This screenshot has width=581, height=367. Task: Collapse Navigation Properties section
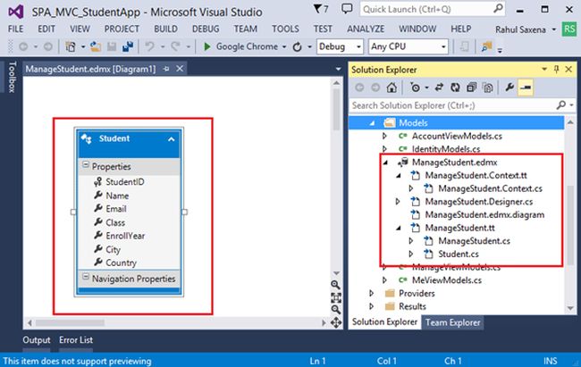point(86,277)
